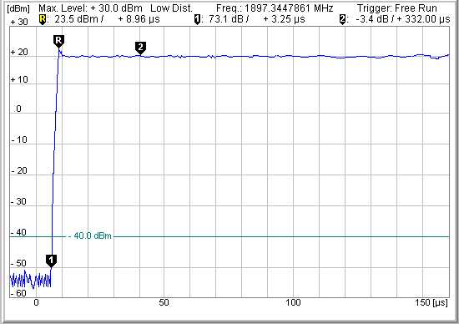Click the 23.5 dBm reference marker value
Image resolution: width=459 pixels, height=324 pixels.
(76, 19)
